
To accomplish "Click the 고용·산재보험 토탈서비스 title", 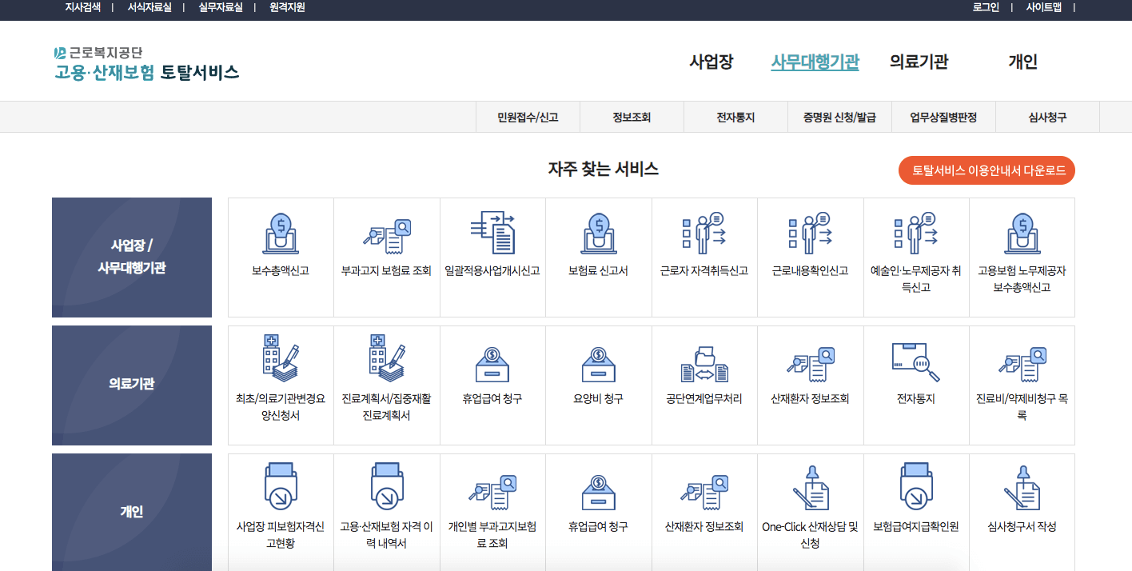I will (146, 73).
